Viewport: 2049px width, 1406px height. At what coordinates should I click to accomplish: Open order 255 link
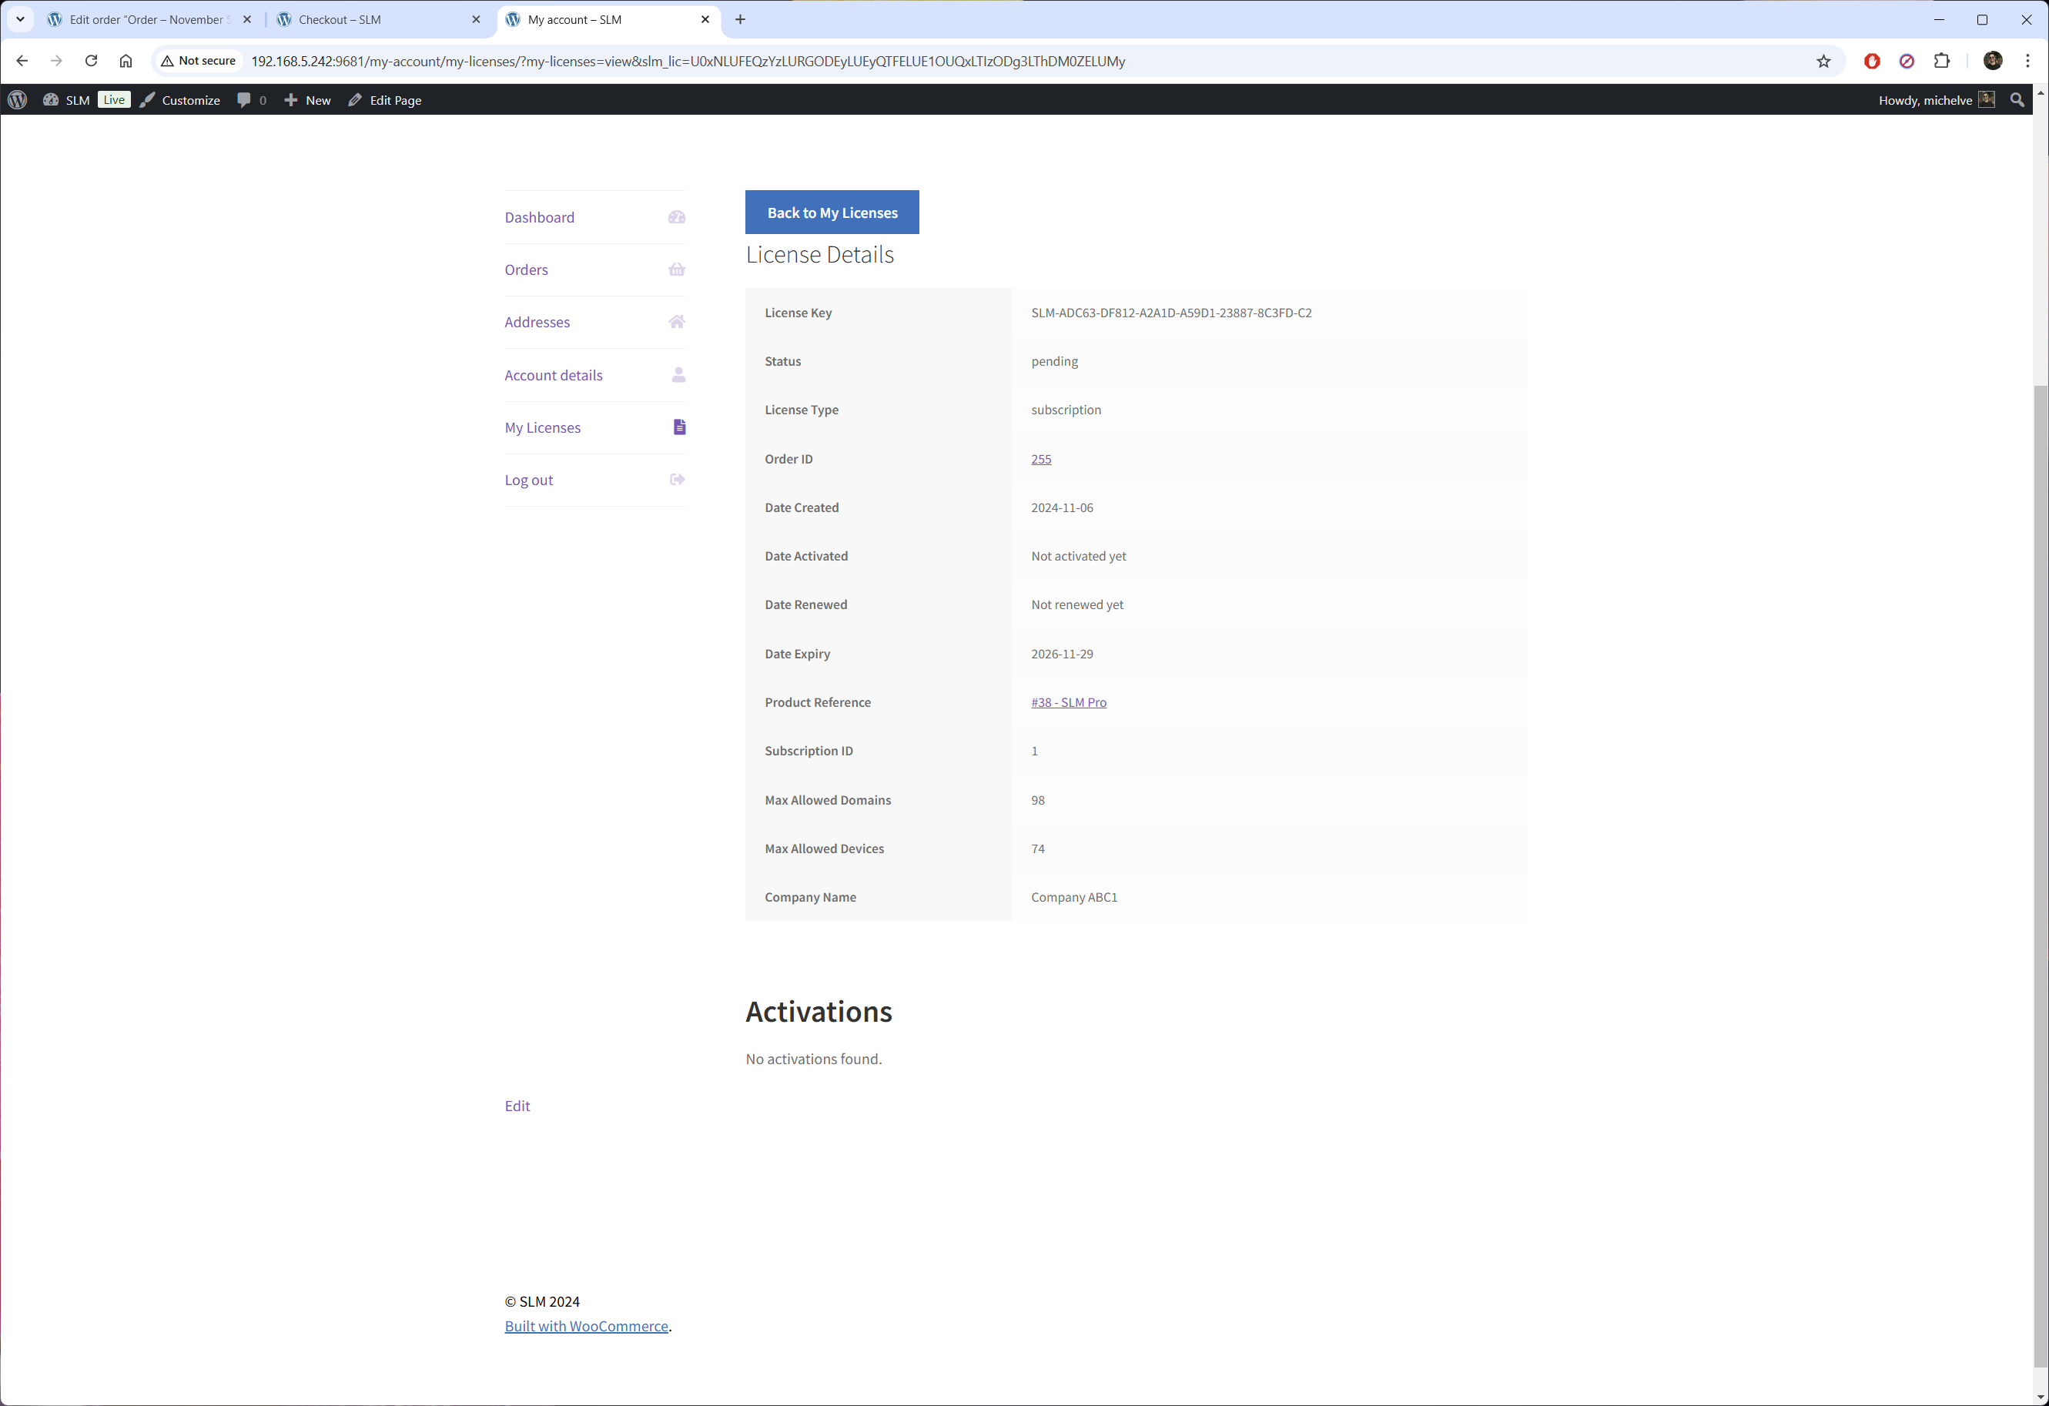pos(1040,458)
